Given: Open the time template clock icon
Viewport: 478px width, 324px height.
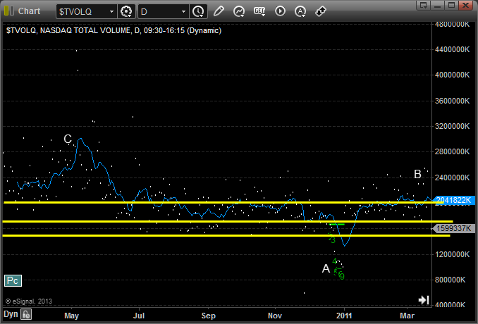Looking at the screenshot, I should [198, 11].
